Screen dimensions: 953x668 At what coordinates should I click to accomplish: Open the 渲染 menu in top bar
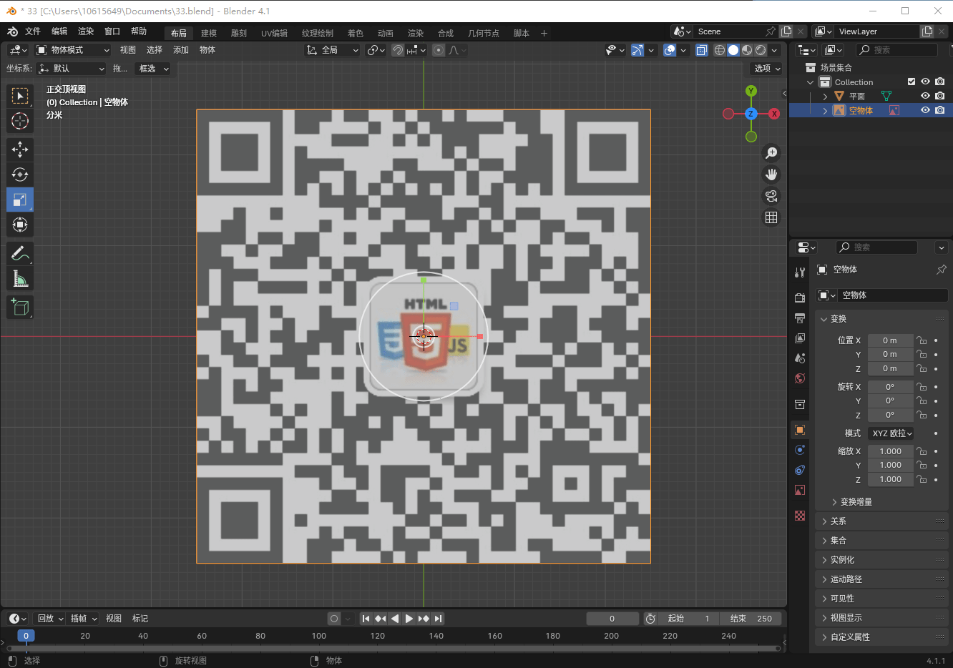(86, 31)
